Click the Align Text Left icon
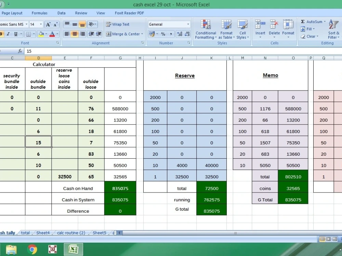342x256 pixels. point(67,34)
